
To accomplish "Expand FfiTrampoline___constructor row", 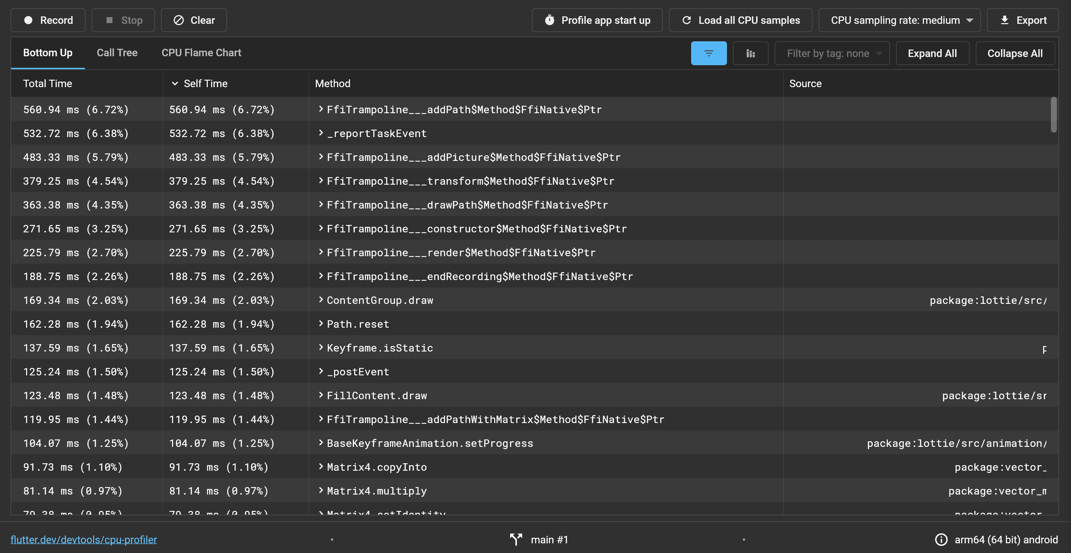I will 321,228.
